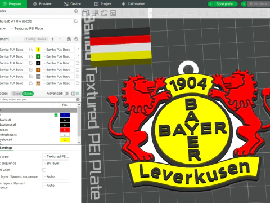Switch process scope to Global

(x=16, y=94)
